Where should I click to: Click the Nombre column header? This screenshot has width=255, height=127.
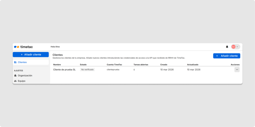click(x=57, y=65)
